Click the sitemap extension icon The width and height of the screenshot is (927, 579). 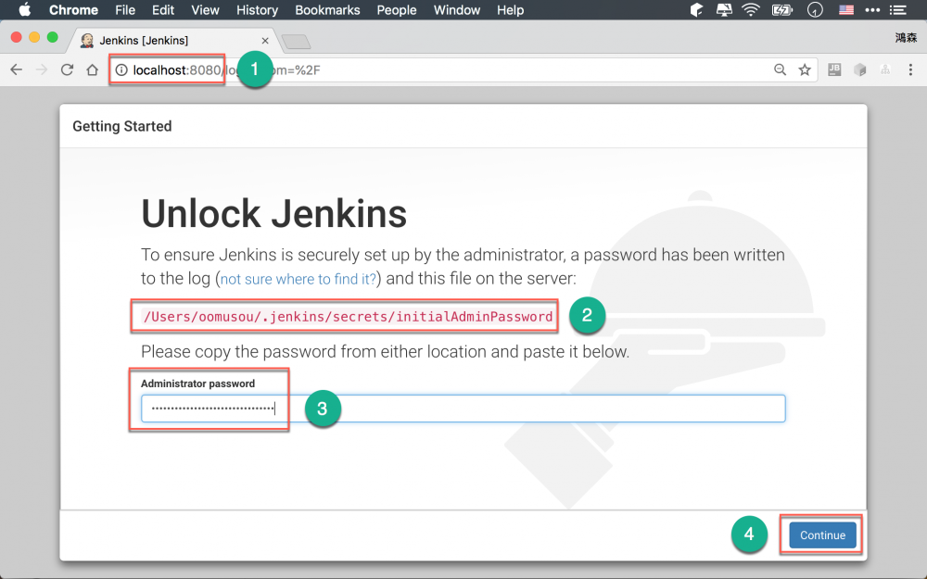885,69
